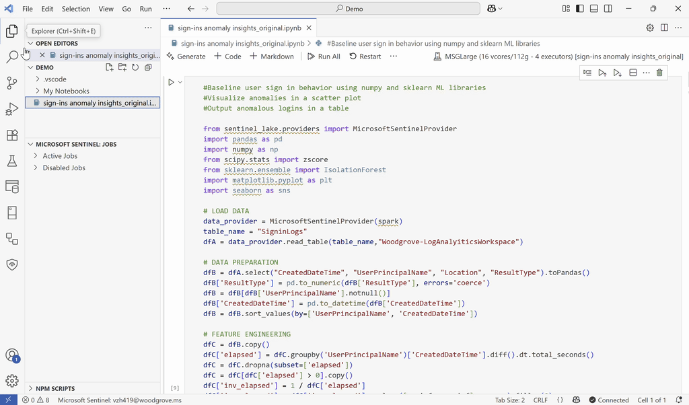This screenshot has width=689, height=405.
Task: Expand the .vscode folder
Action: click(38, 79)
